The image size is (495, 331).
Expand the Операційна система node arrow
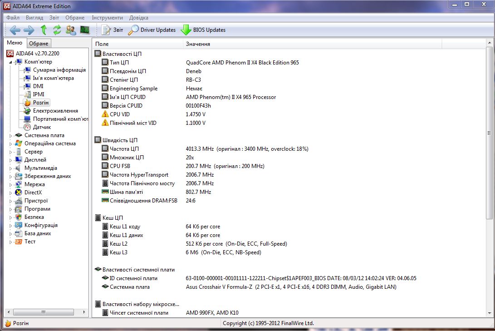click(11, 144)
